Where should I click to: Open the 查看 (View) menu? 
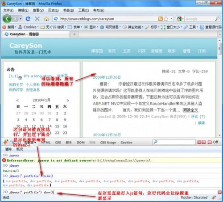tap(38, 10)
